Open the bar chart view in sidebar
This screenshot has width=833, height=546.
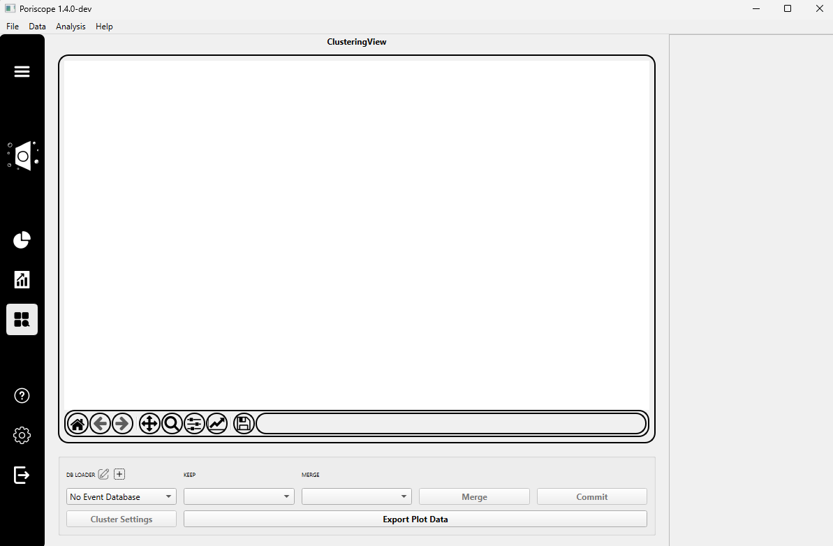(22, 279)
